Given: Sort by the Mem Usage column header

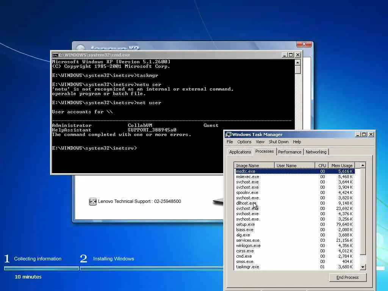Looking at the screenshot, I should [342, 166].
